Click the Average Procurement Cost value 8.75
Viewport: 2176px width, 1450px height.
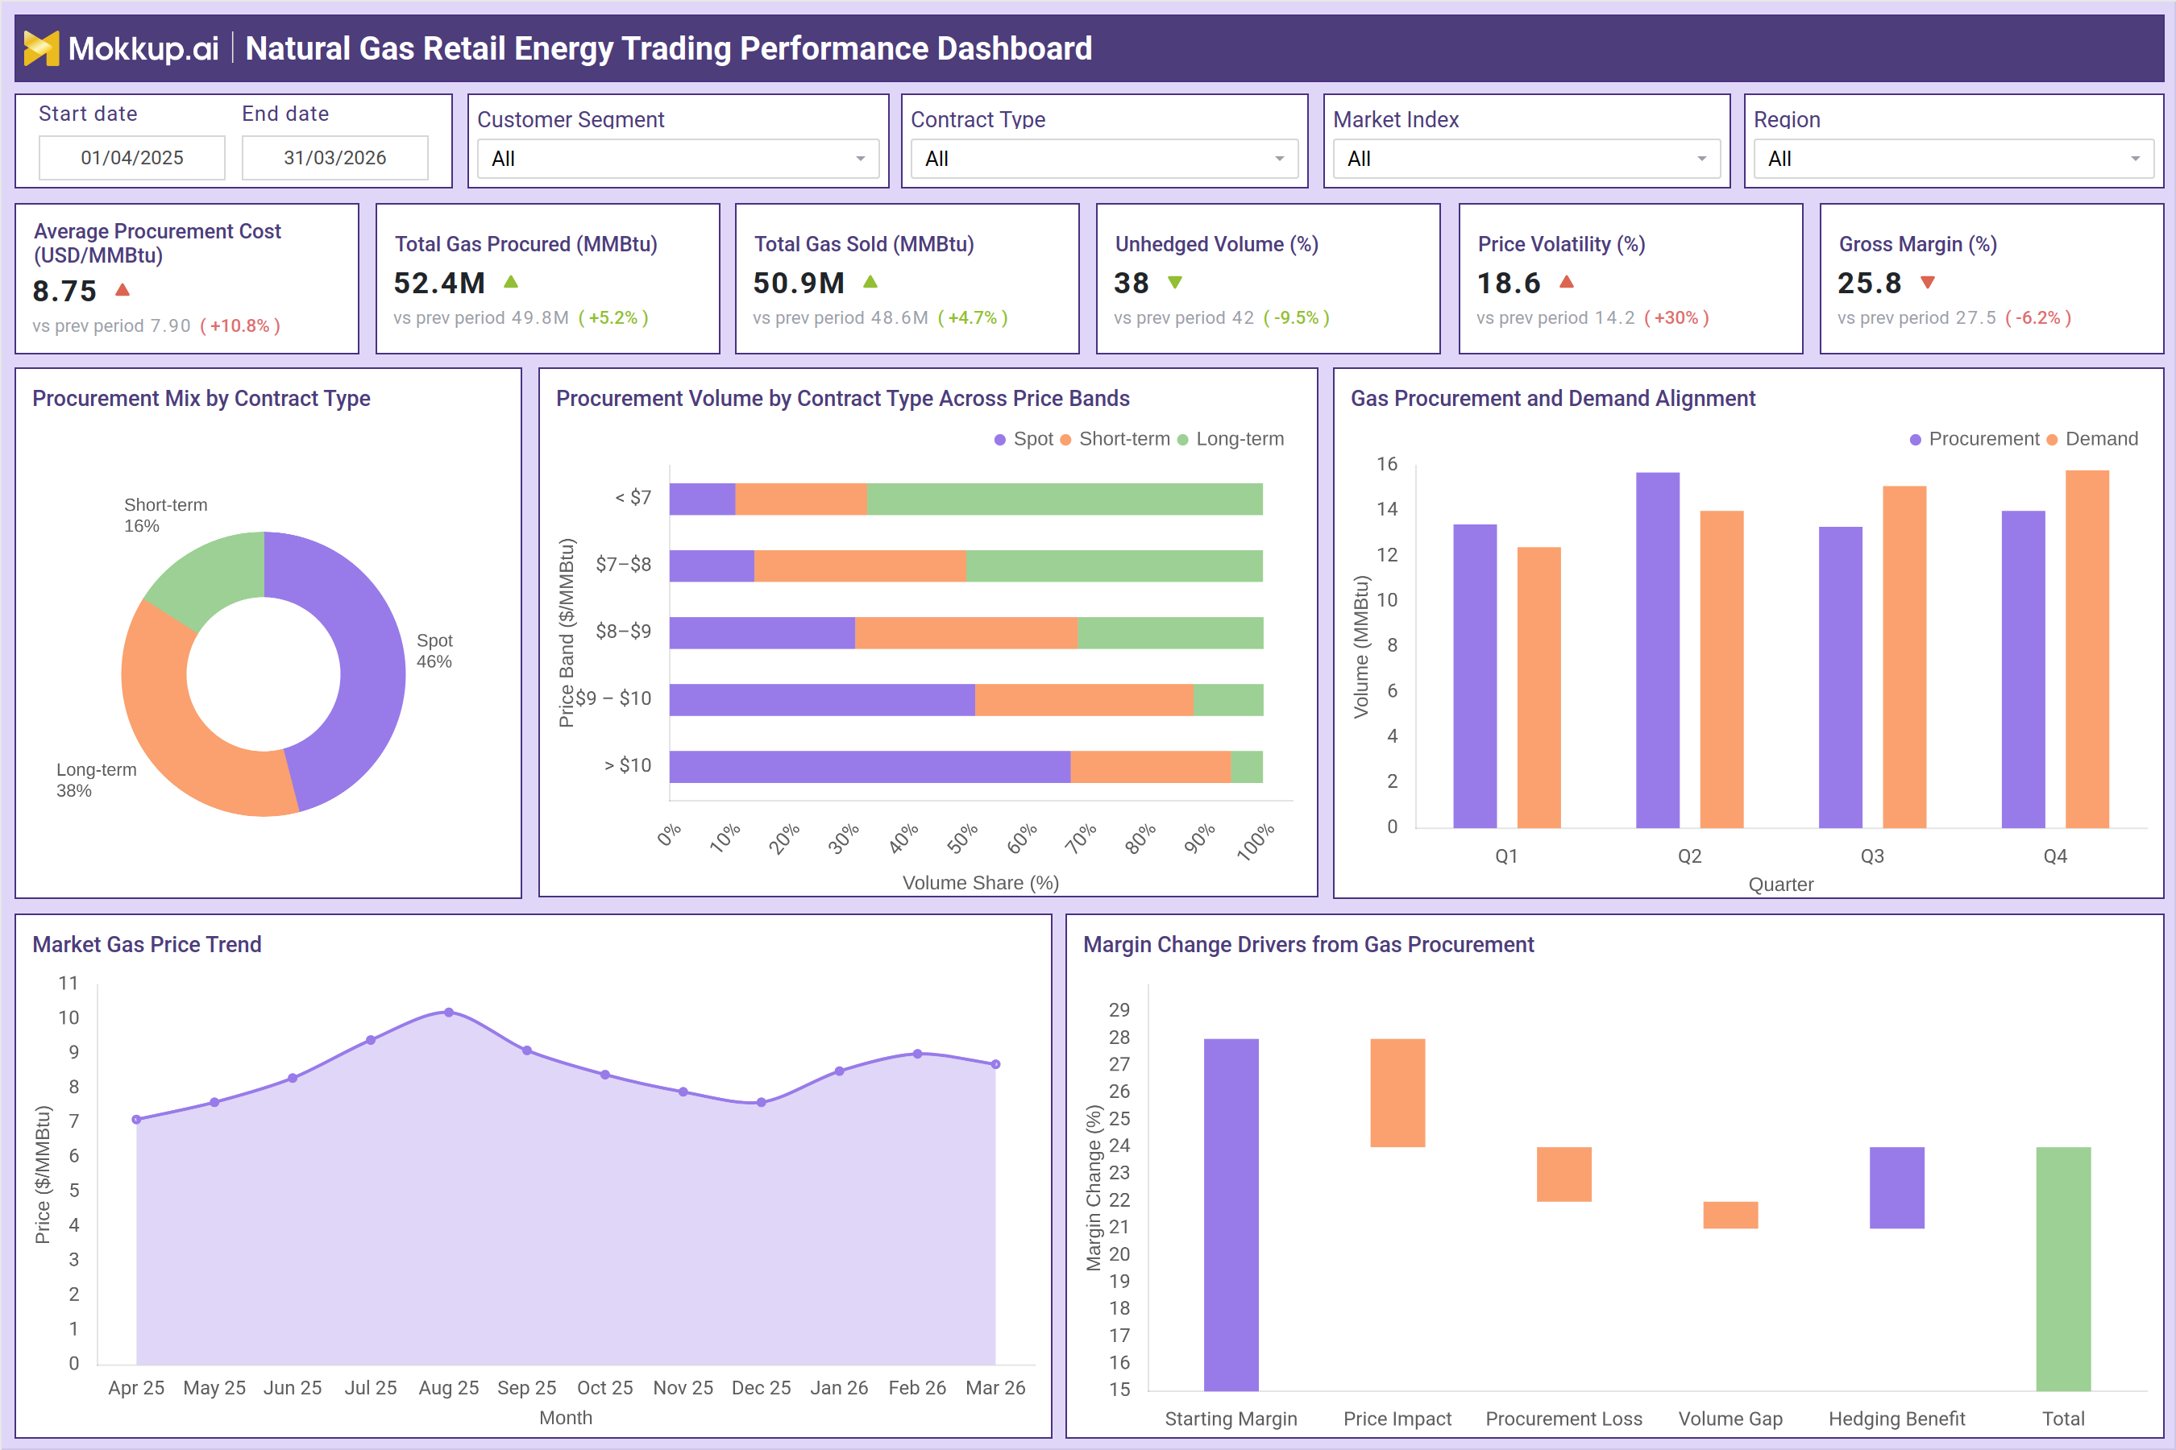tap(64, 292)
